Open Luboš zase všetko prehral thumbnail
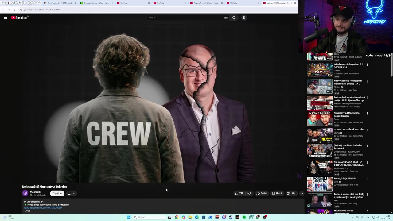Image resolution: width=393 pixels, height=221 pixels. [x=320, y=70]
